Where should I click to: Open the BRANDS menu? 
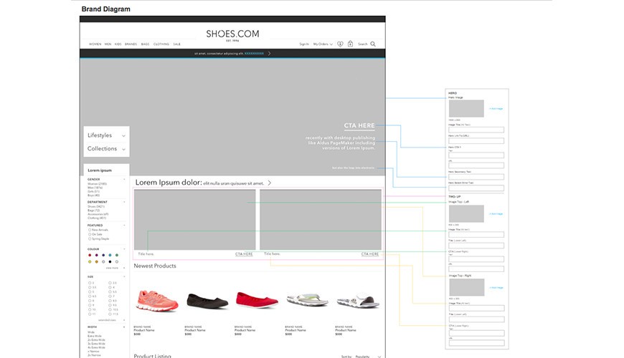[131, 44]
